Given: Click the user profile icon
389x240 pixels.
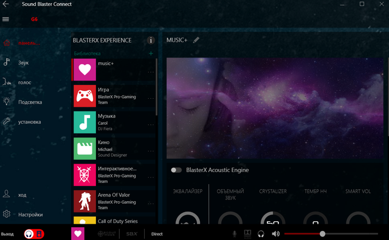Looking at the screenshot, I should [7, 194].
